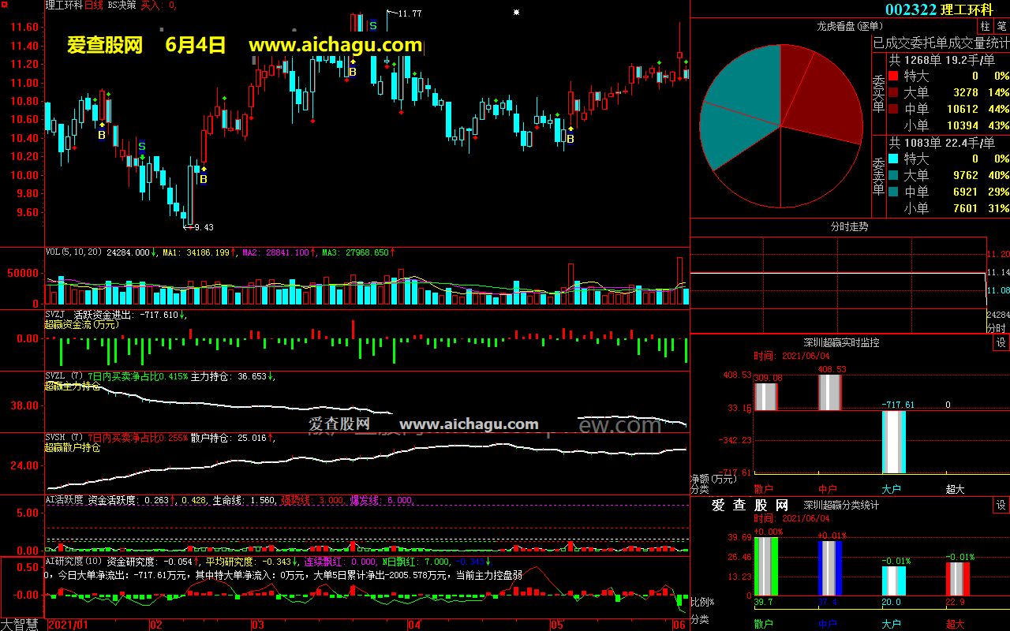1010x631 pixels.
Task: Click the 大智慧 logo in the bottom-left corner
Action: click(x=21, y=625)
